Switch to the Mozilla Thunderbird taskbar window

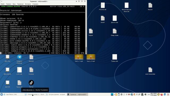(35, 94)
